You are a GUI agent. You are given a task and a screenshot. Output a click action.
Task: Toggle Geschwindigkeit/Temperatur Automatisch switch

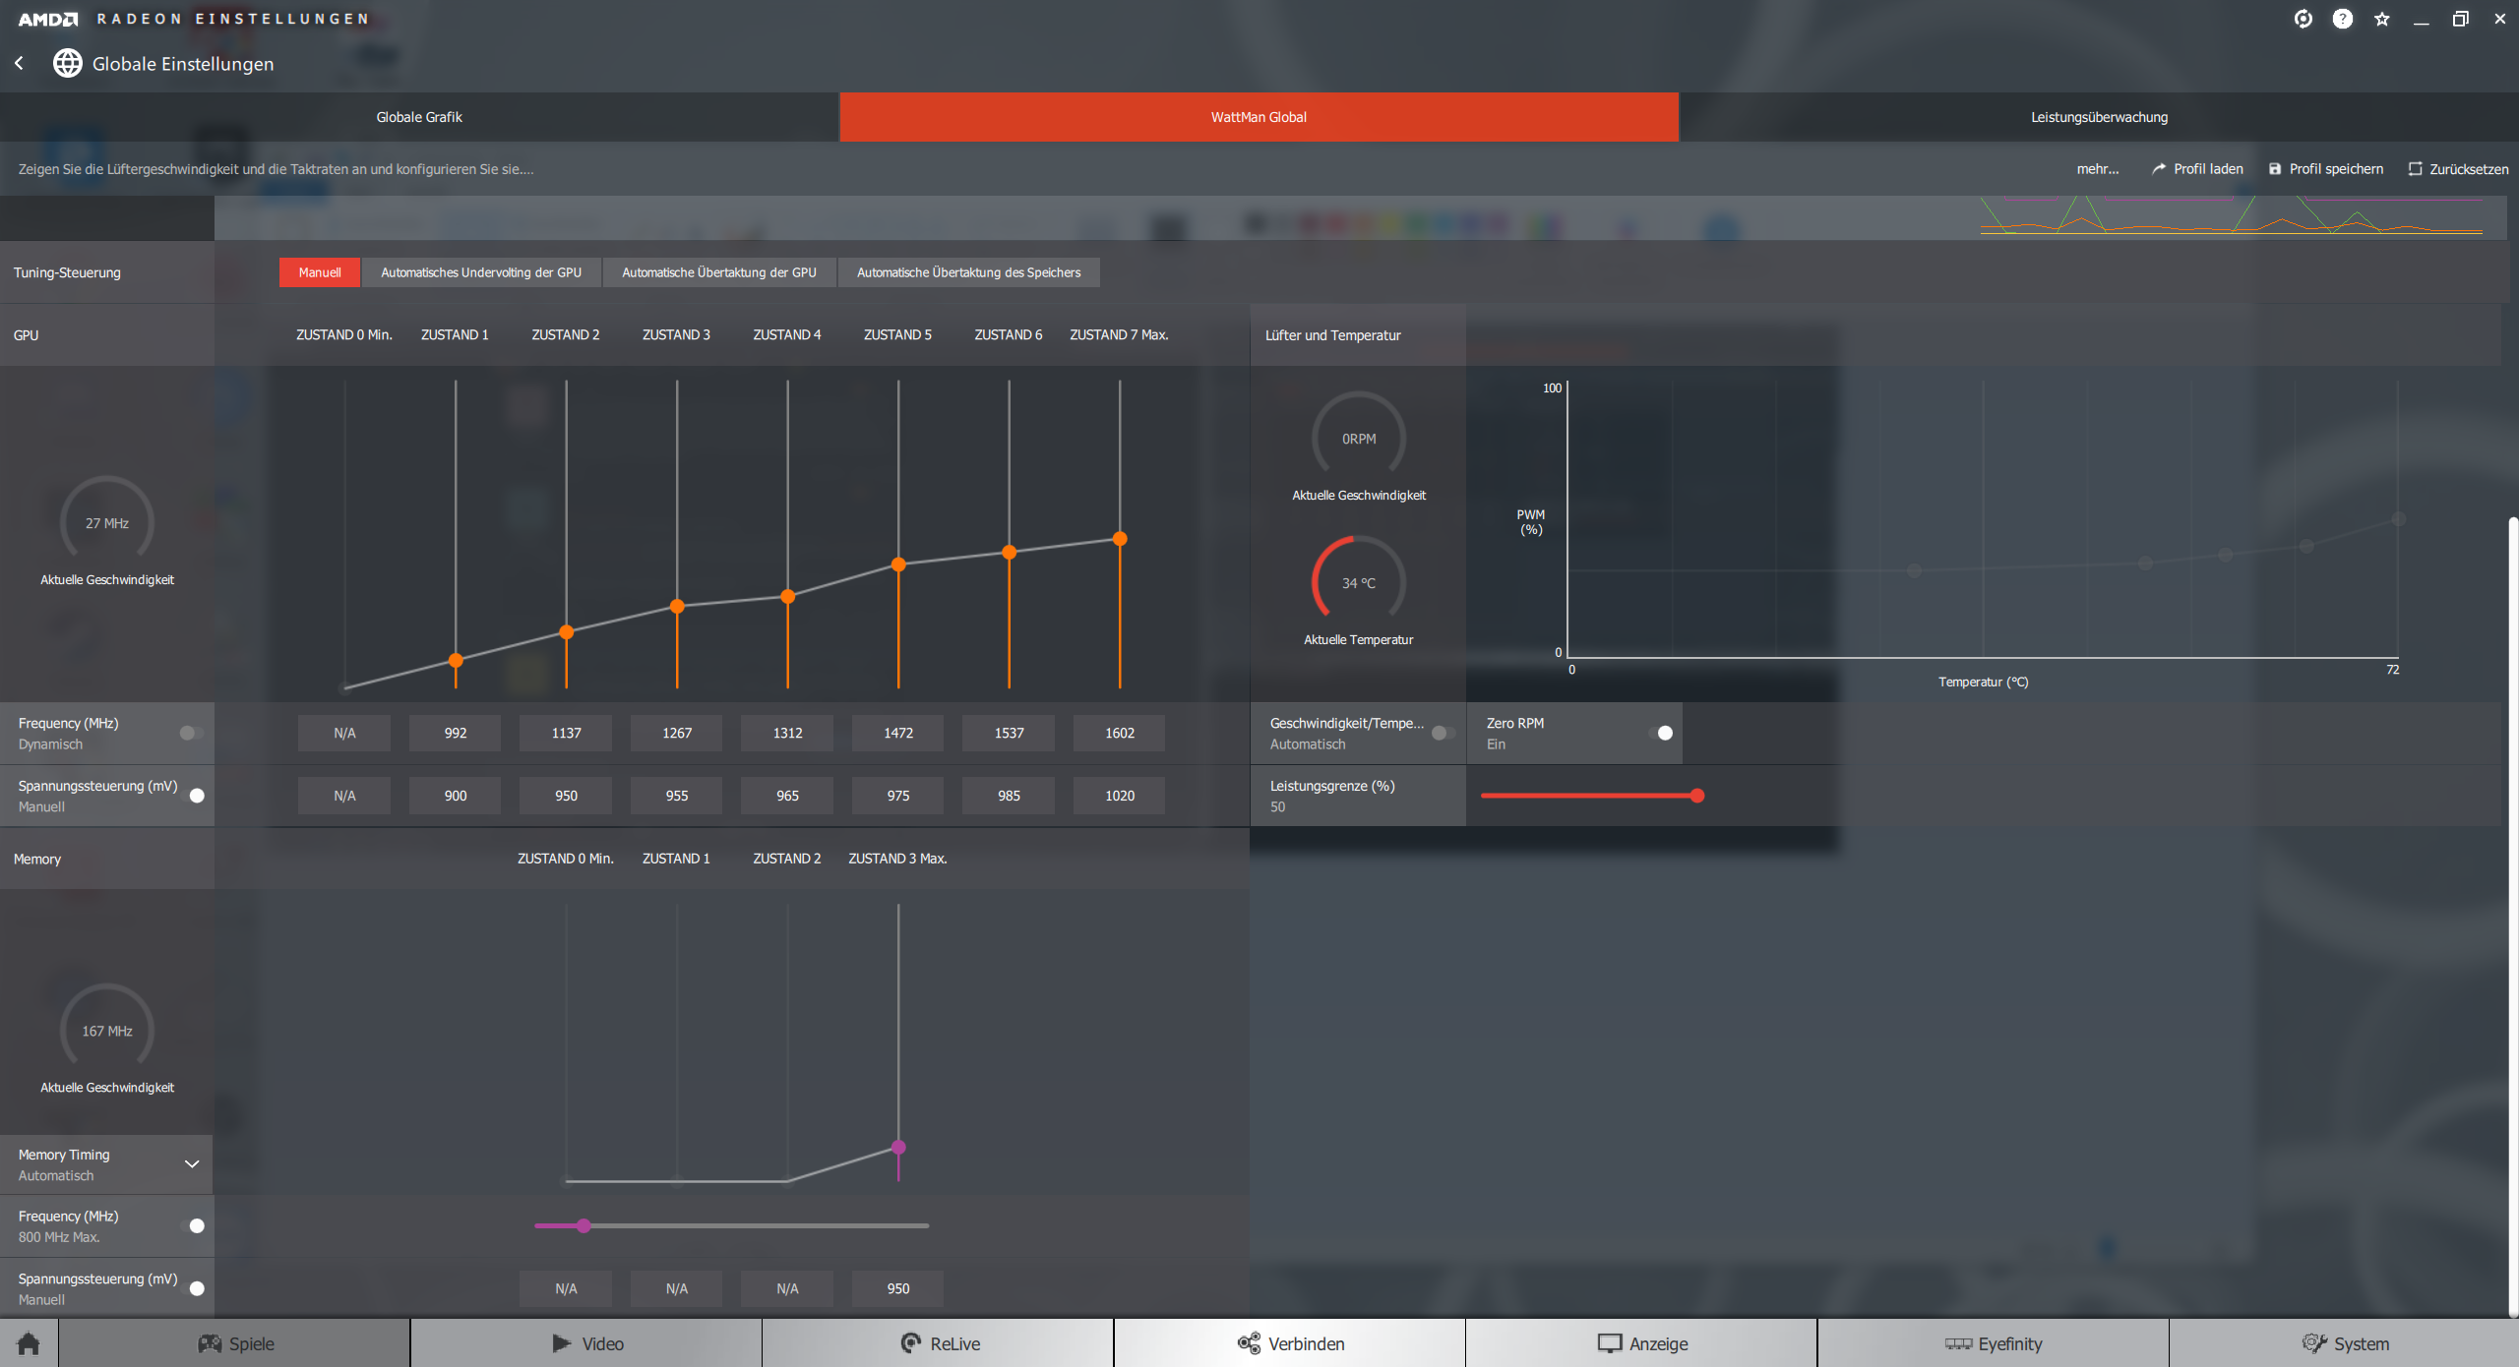coord(1444,733)
